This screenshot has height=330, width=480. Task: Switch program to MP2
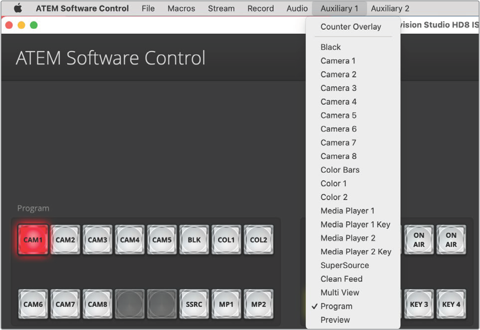click(x=258, y=304)
